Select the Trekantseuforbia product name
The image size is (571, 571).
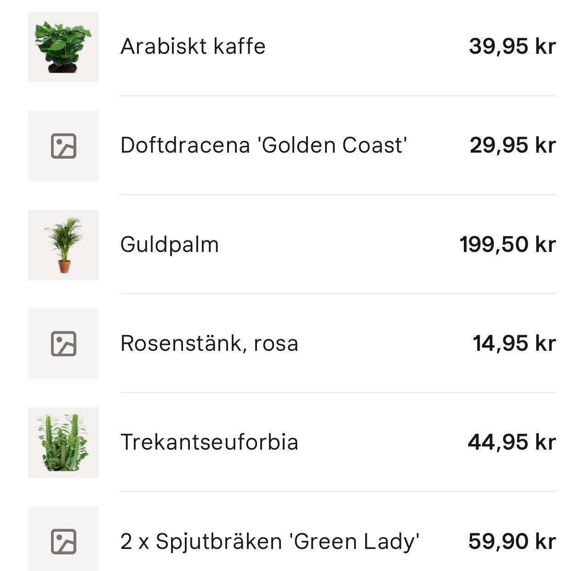(x=209, y=442)
